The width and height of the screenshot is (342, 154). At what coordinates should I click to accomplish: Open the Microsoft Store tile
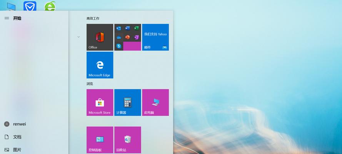click(x=100, y=102)
